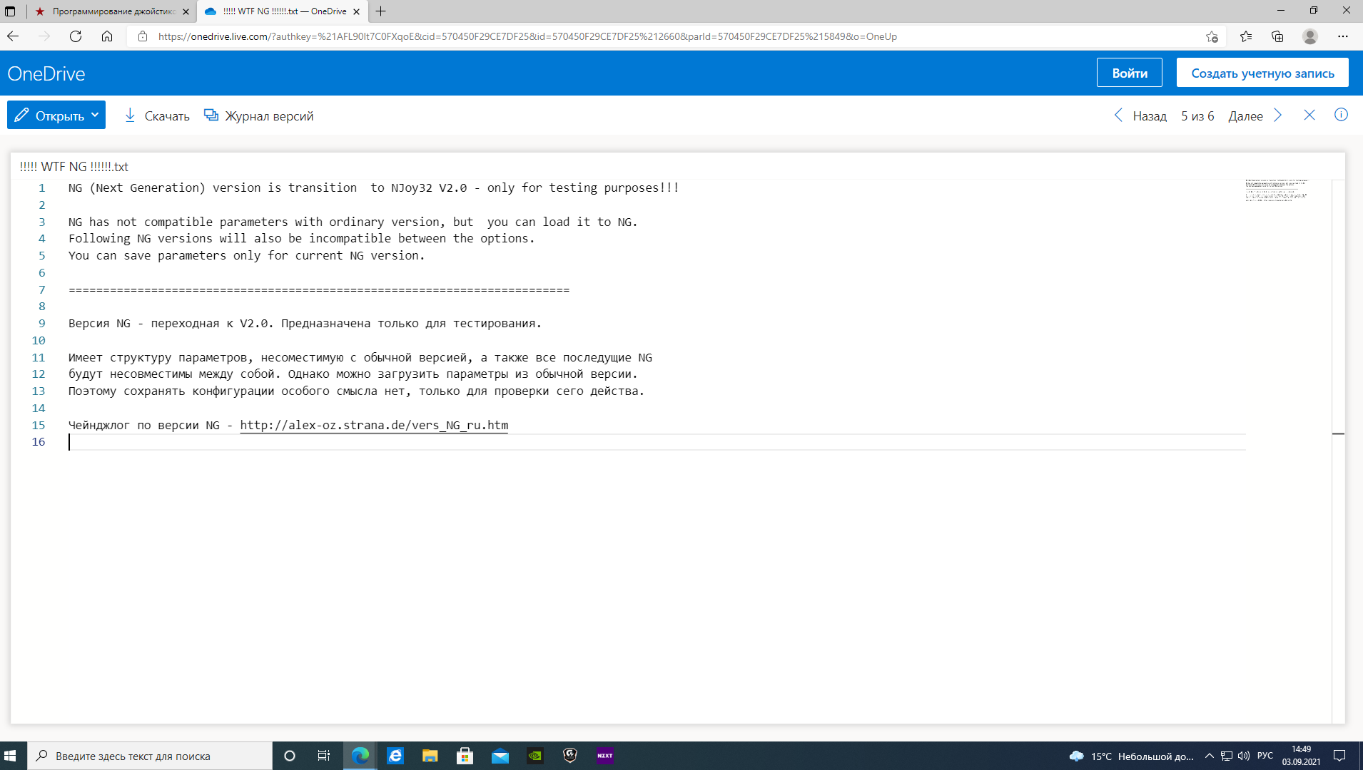Switch to Программирование джойстика tab
The image size is (1363, 770).
(113, 11)
